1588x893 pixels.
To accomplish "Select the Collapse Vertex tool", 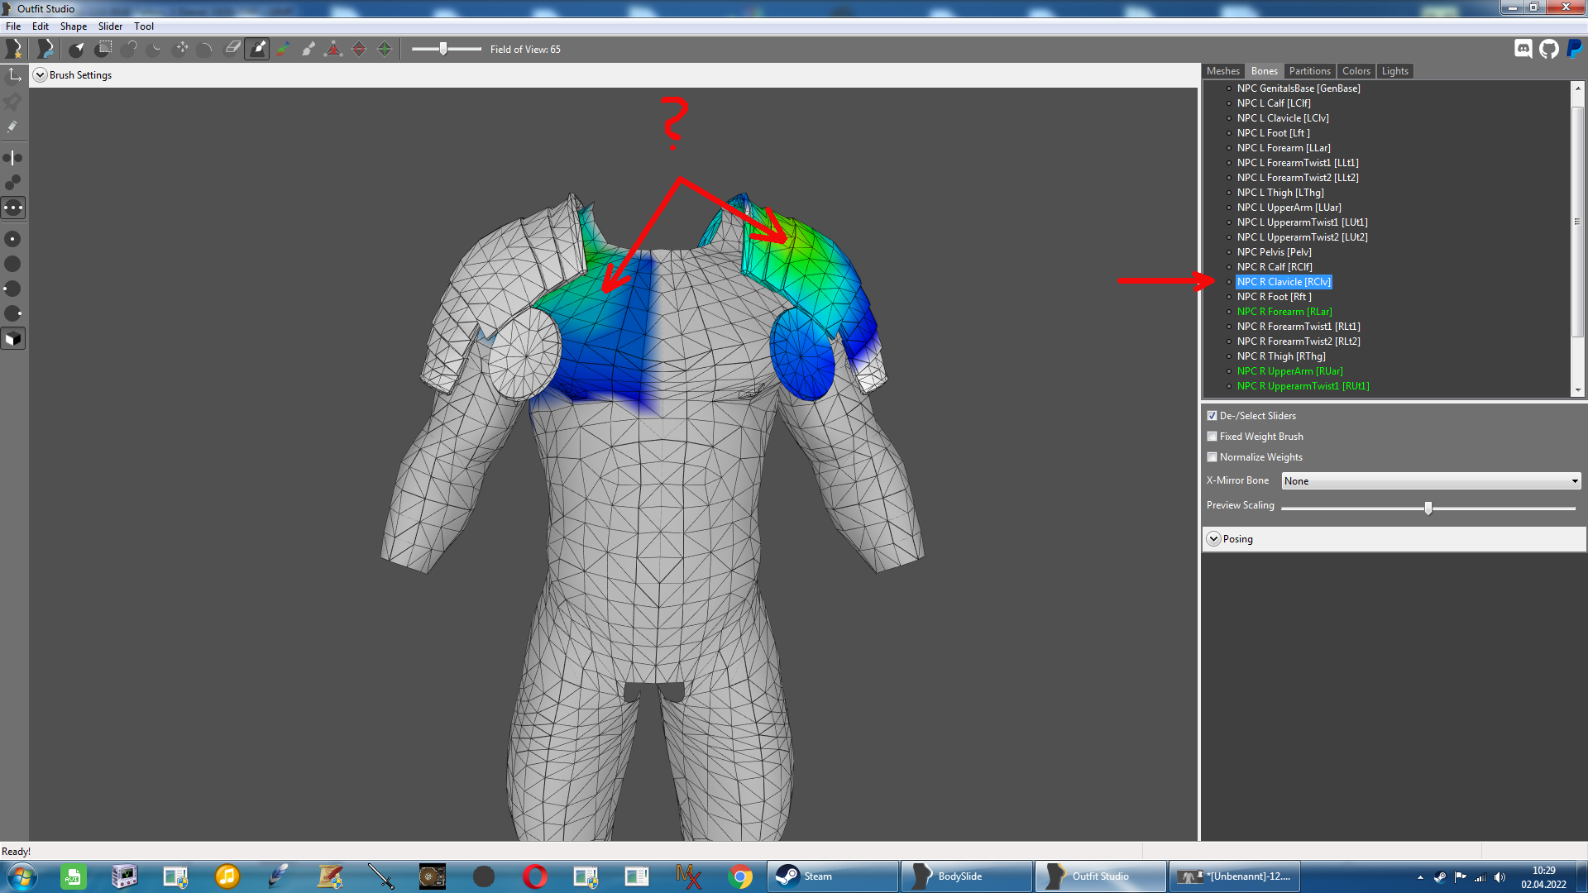I will pyautogui.click(x=333, y=49).
